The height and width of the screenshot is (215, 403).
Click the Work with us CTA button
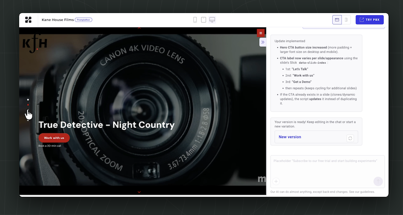(x=54, y=138)
